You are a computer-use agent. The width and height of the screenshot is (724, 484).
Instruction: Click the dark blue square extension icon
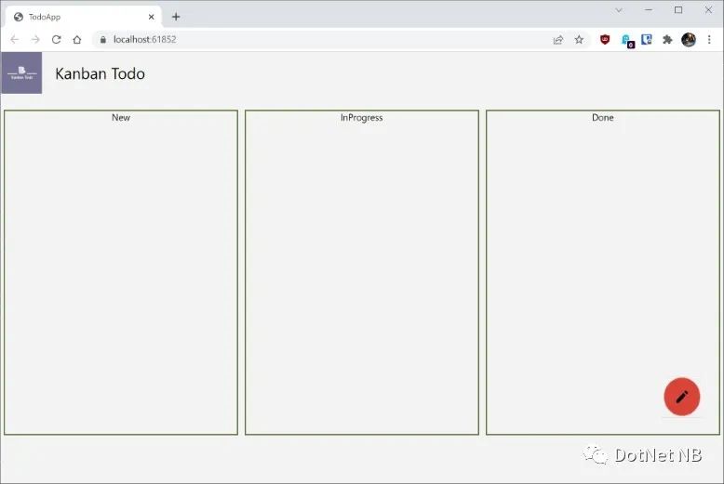[x=647, y=40]
